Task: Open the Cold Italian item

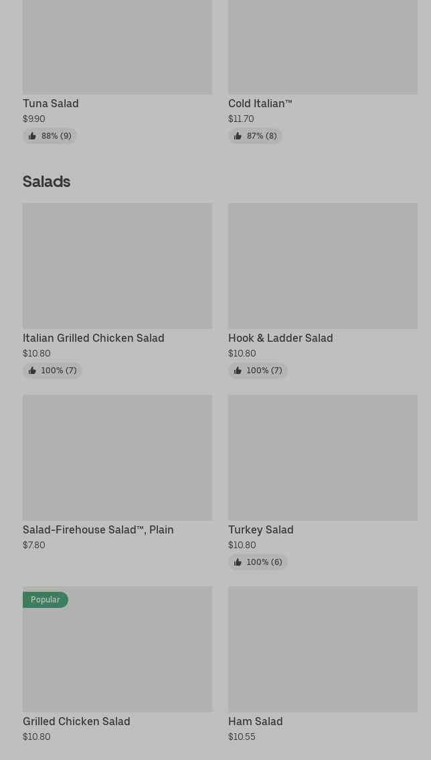Action: [x=260, y=103]
